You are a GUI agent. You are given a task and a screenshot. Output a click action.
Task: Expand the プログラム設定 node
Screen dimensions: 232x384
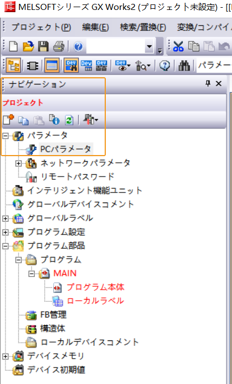6,232
